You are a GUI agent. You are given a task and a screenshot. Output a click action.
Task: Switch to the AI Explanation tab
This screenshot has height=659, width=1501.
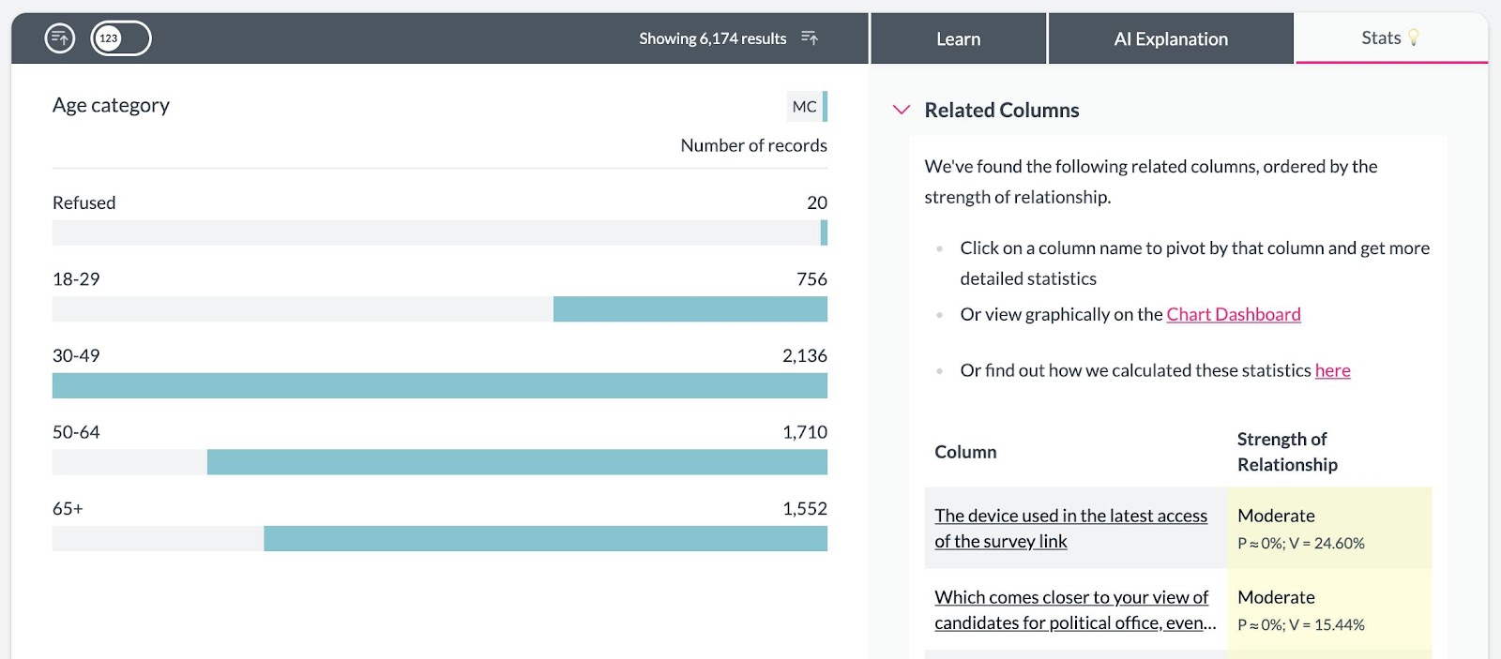click(x=1170, y=39)
